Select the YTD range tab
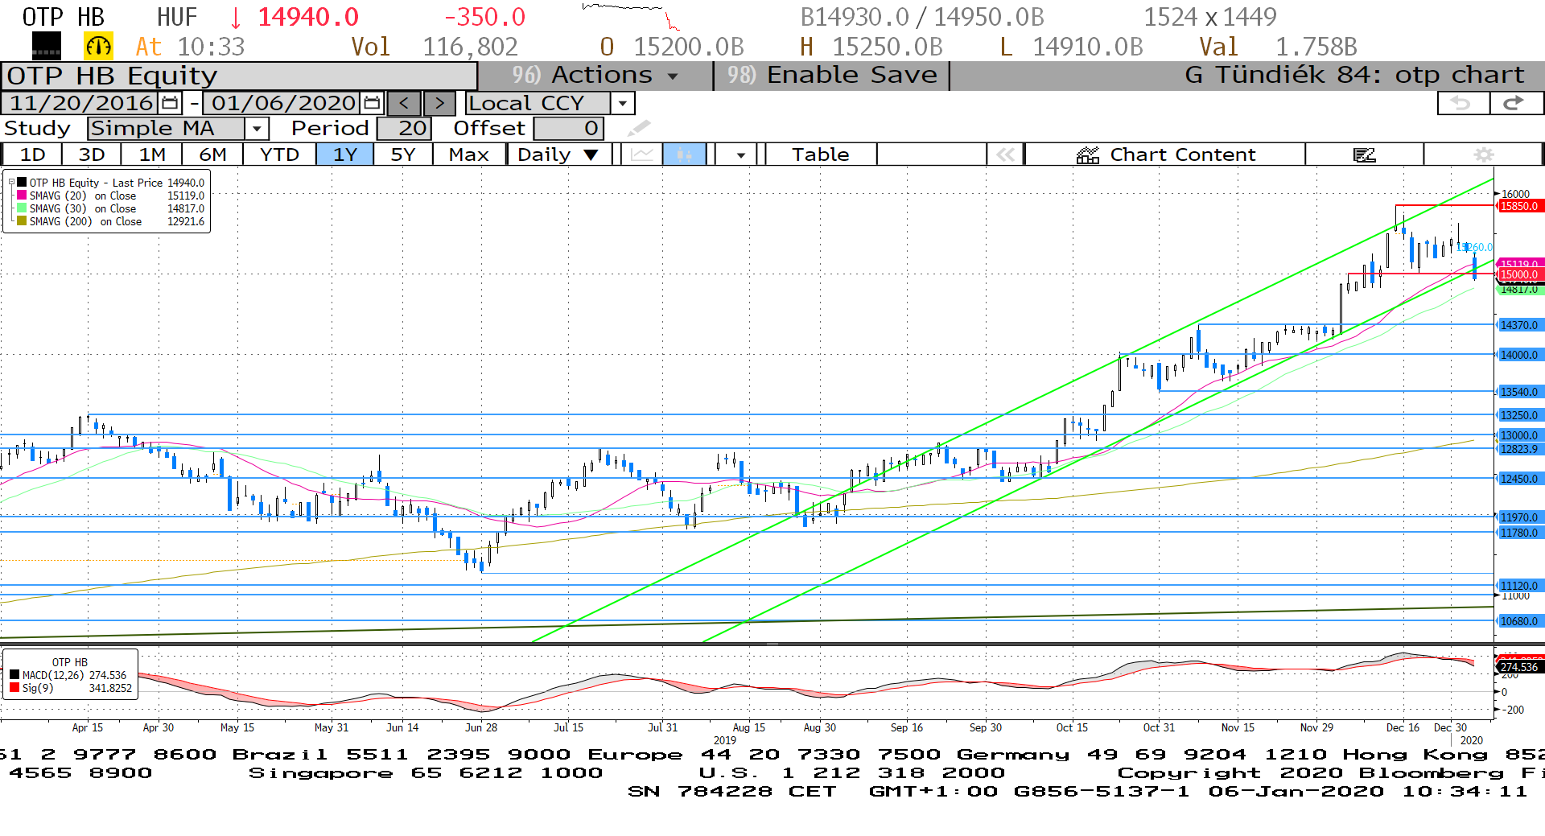 pyautogui.click(x=279, y=154)
